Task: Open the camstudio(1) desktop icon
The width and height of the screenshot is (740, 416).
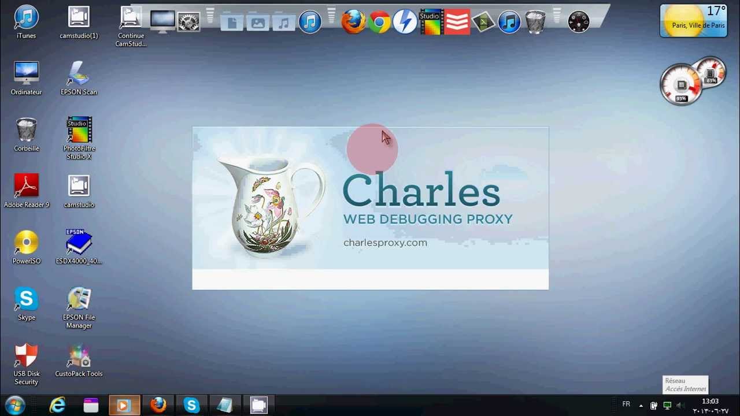Action: pos(79,22)
